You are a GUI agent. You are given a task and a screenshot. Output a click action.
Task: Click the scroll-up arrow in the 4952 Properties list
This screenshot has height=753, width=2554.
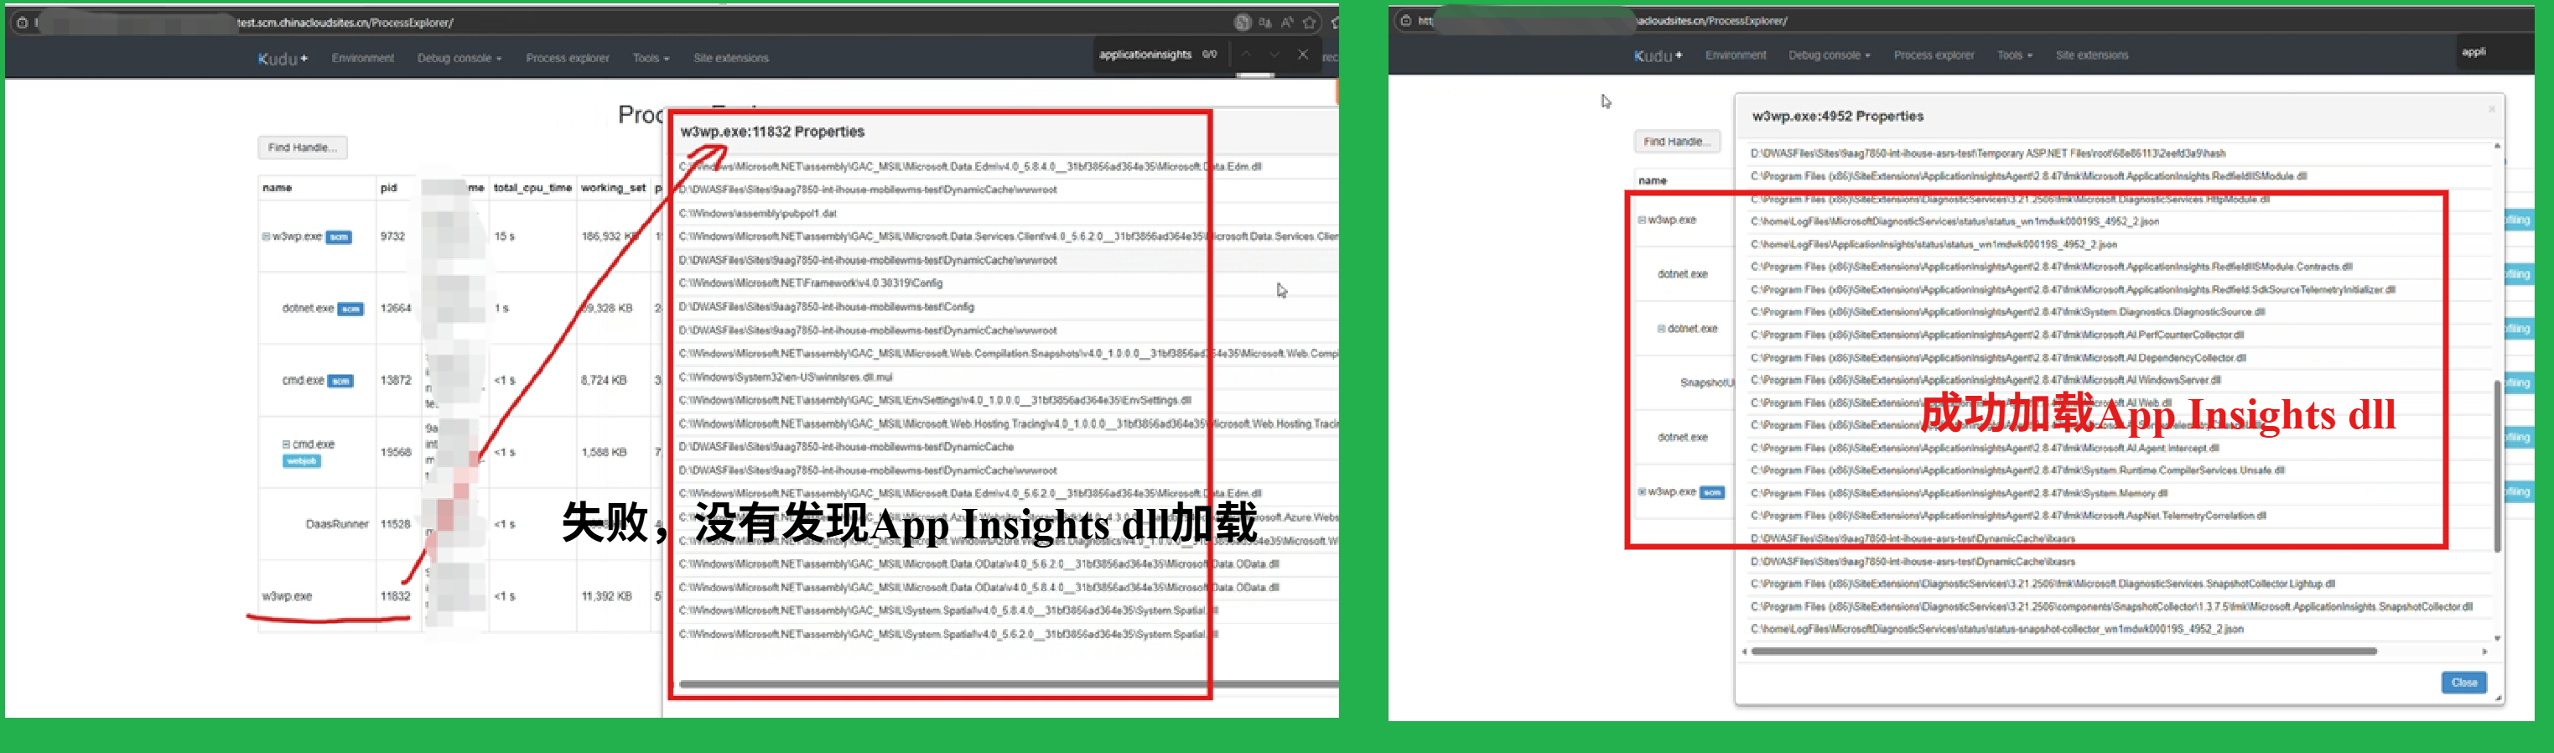click(2496, 147)
